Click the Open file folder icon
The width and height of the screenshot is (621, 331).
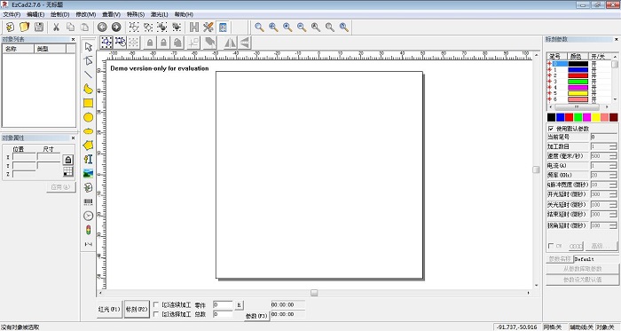(x=24, y=27)
